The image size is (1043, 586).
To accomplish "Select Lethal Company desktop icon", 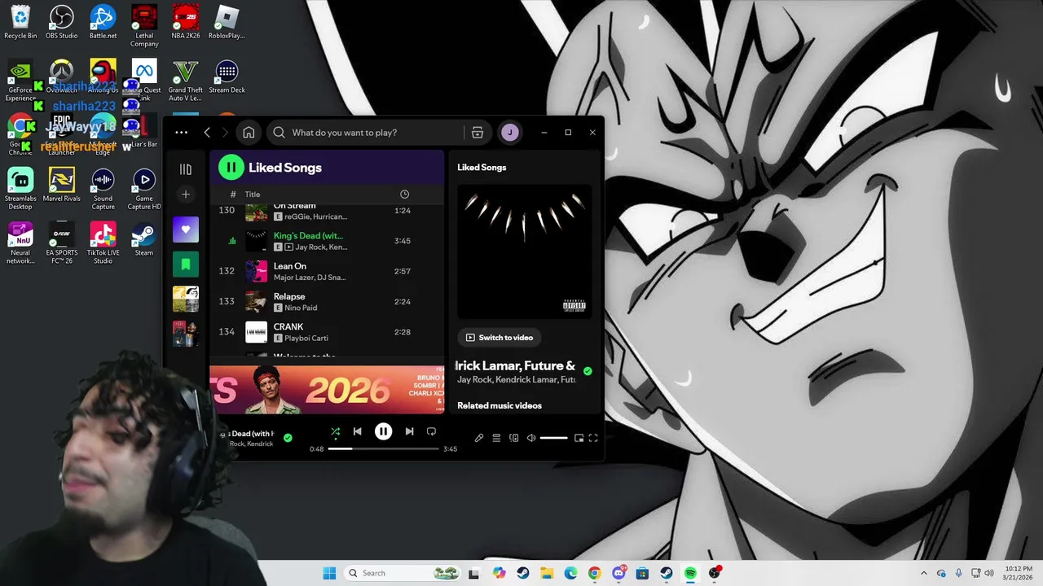I will click(x=144, y=26).
